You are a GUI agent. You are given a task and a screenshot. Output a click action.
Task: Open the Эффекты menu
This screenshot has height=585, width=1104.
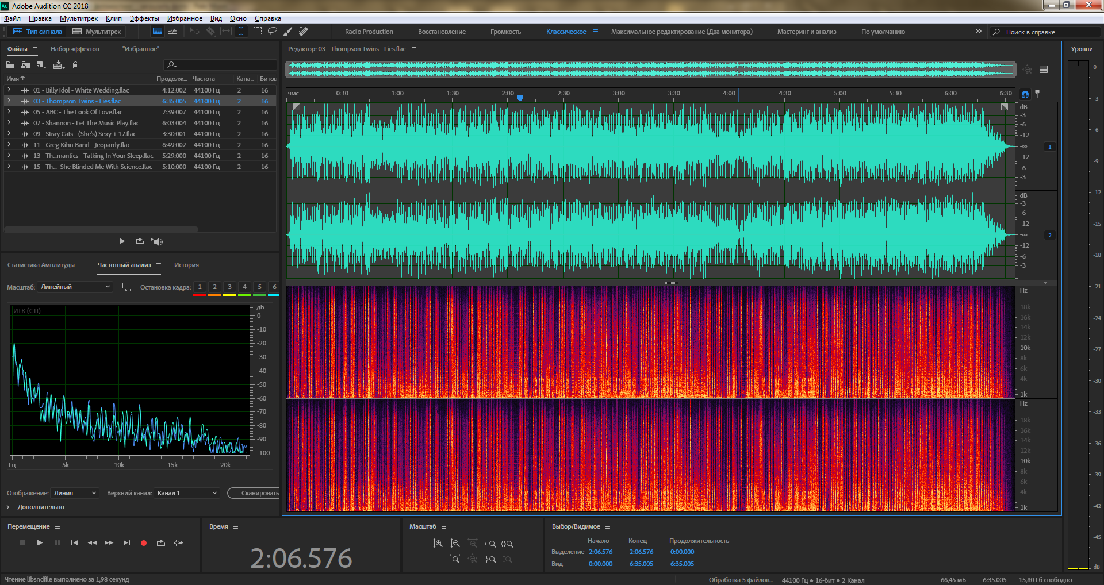[144, 18]
